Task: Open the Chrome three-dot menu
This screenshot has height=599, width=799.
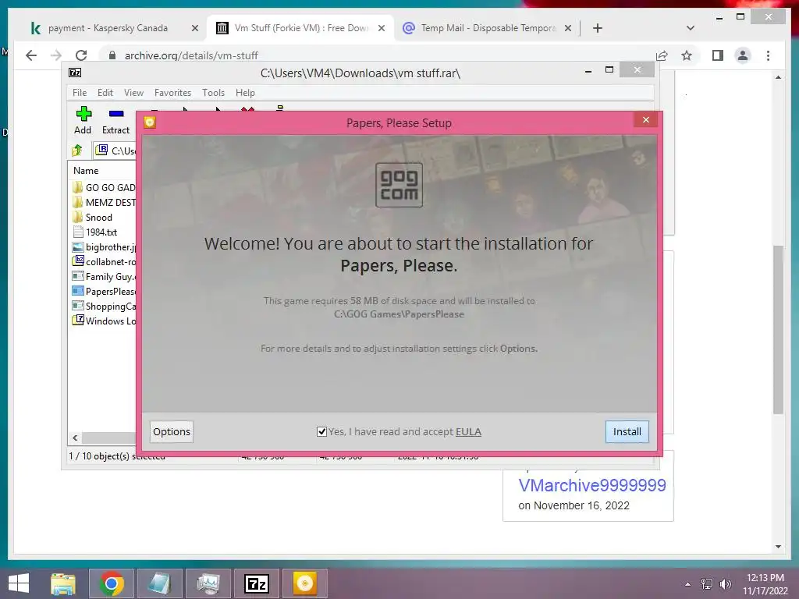Action: click(x=768, y=55)
